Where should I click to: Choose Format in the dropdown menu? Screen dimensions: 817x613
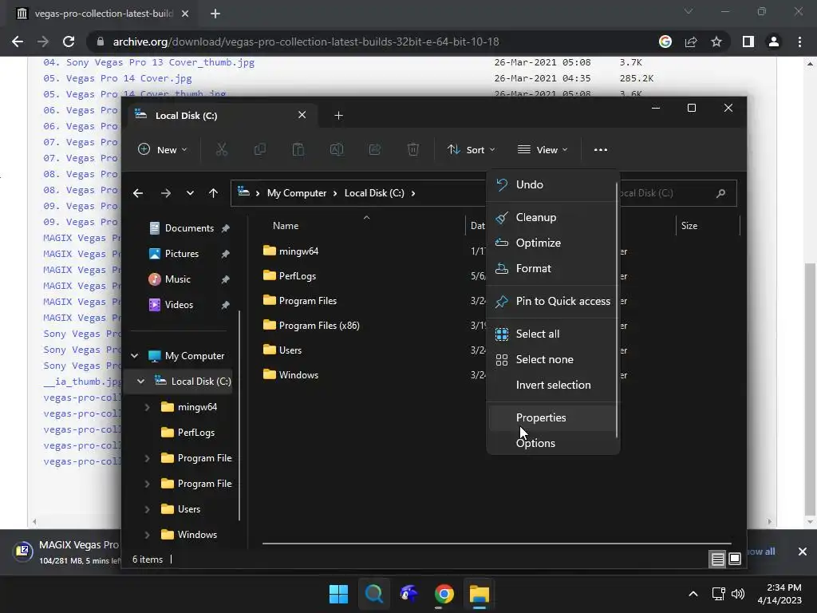pos(552,268)
